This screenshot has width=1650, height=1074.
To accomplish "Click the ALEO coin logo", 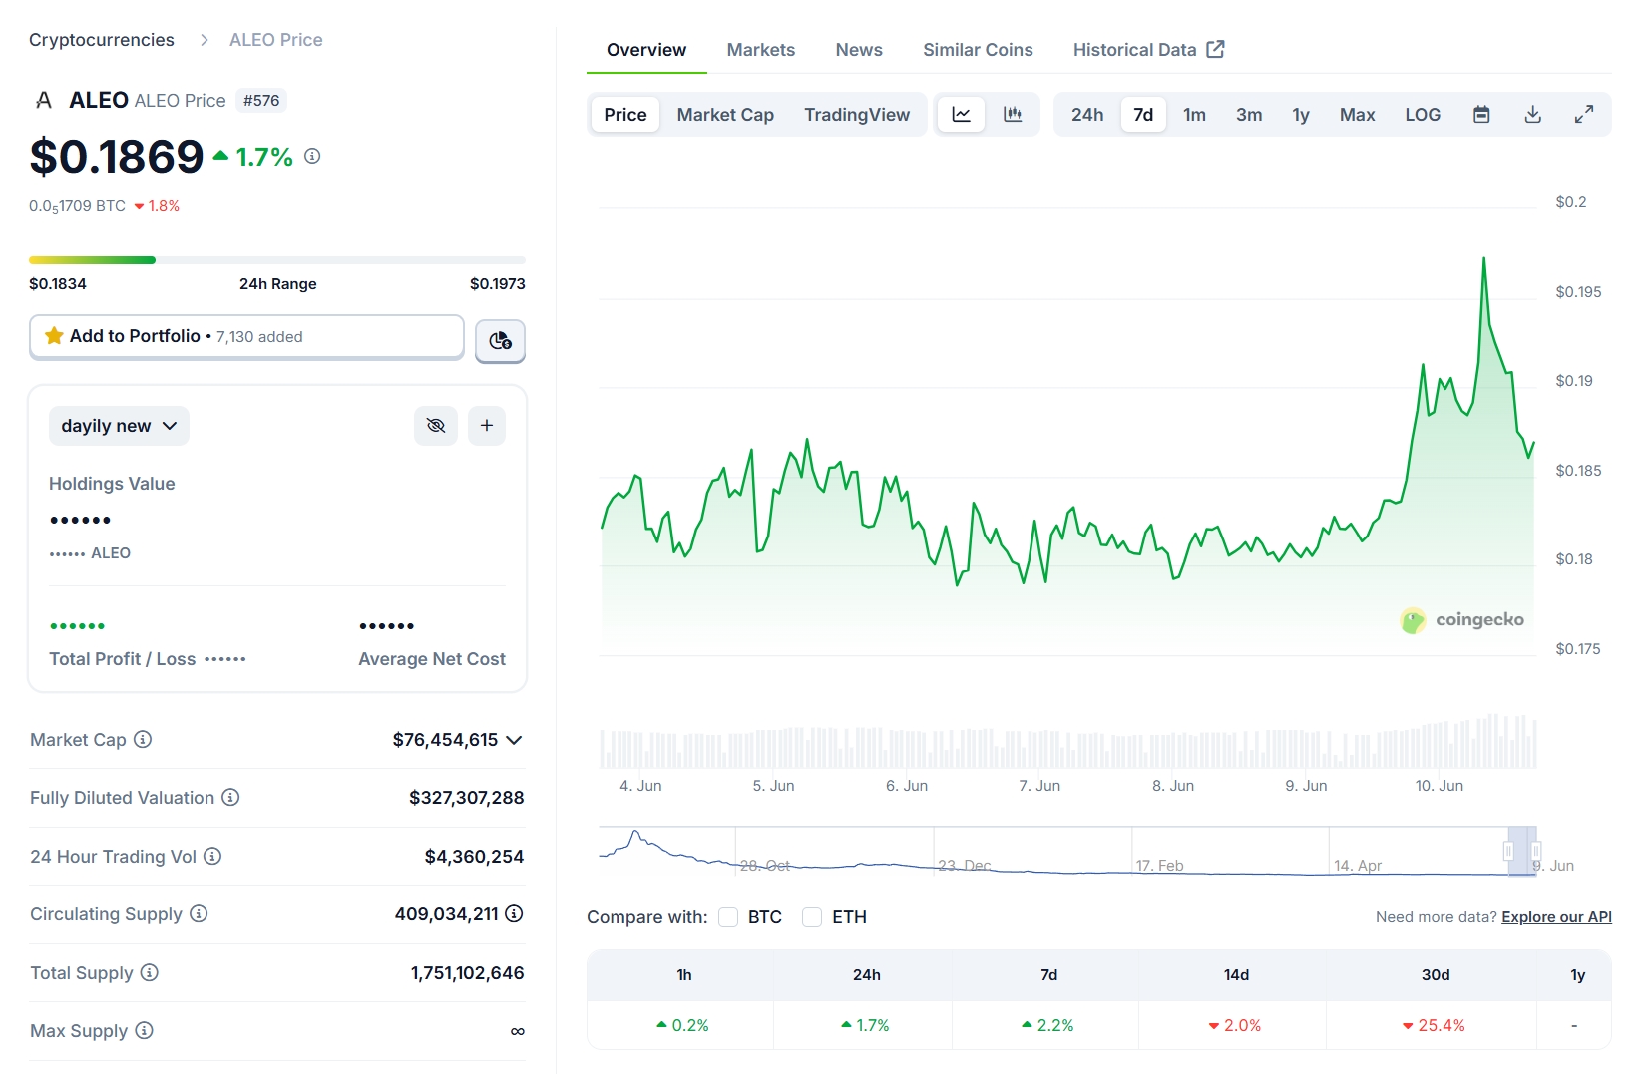I will [x=43, y=100].
